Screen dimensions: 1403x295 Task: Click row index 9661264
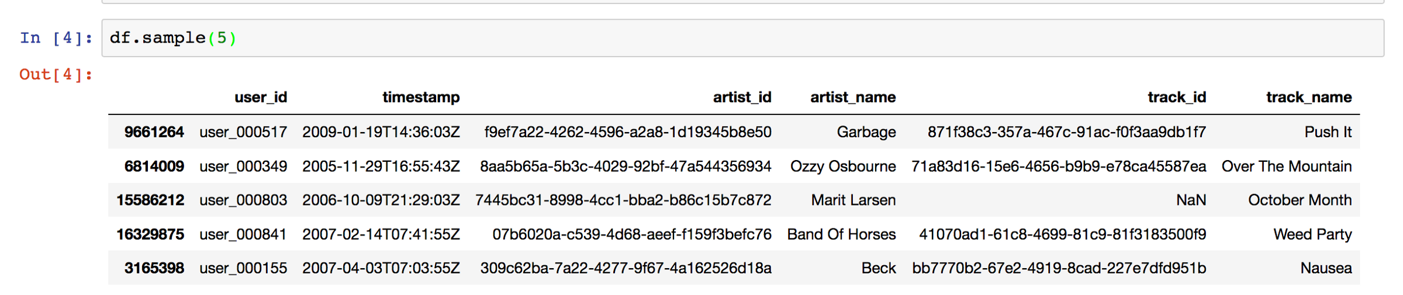(x=154, y=132)
